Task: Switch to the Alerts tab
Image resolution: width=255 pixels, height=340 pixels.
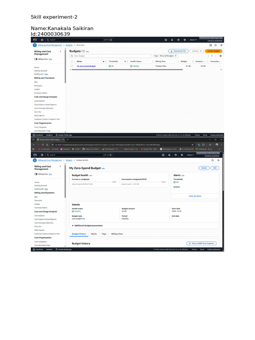Action: point(94,234)
